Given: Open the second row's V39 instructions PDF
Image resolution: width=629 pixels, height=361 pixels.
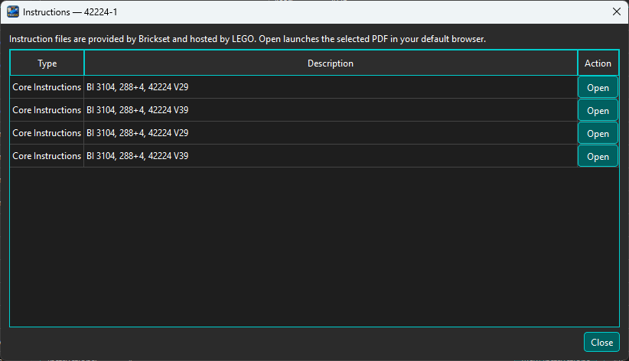Looking at the screenshot, I should pyautogui.click(x=598, y=110).
